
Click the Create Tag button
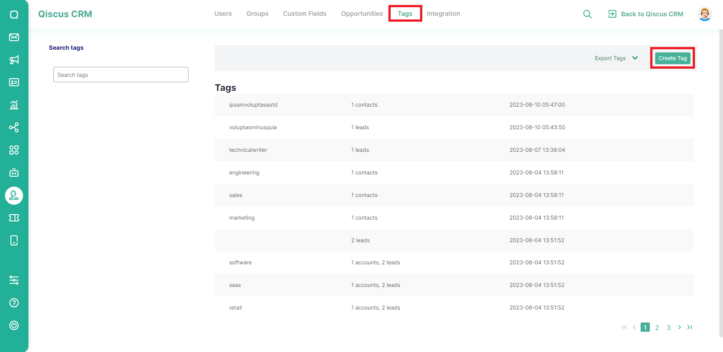[x=673, y=58]
